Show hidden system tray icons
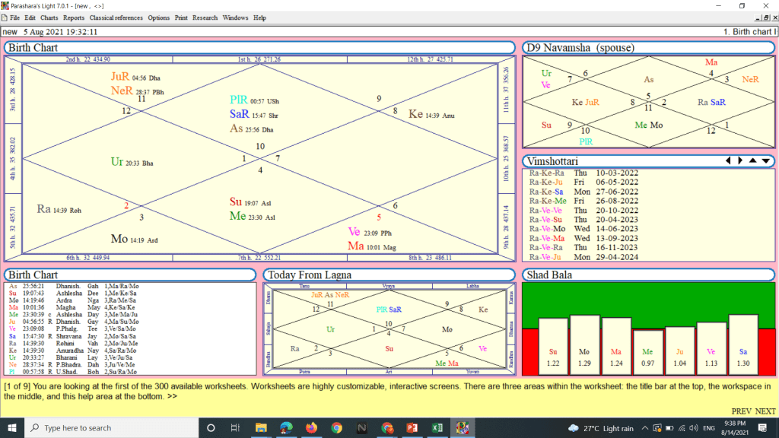 coord(646,427)
